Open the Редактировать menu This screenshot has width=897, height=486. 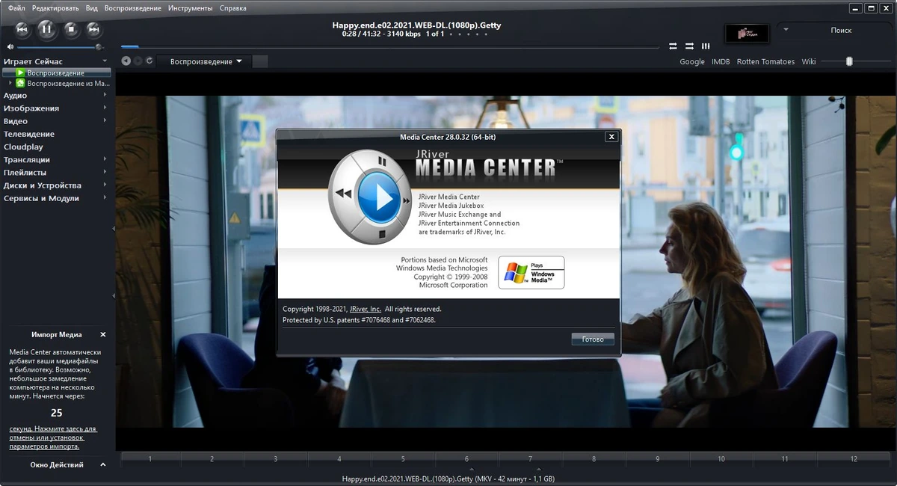pos(56,8)
